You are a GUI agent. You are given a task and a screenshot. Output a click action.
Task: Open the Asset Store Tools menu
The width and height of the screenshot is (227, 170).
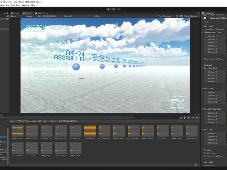point(13,5)
